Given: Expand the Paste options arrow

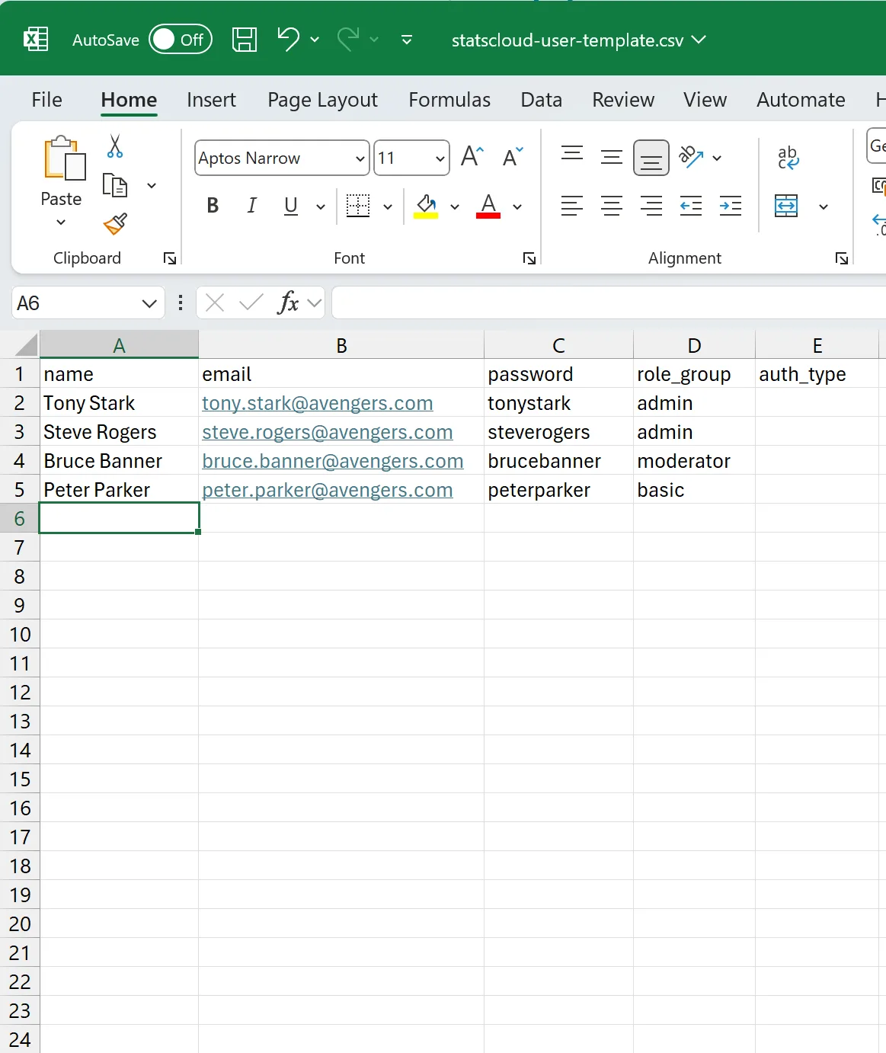Looking at the screenshot, I should click(x=61, y=222).
